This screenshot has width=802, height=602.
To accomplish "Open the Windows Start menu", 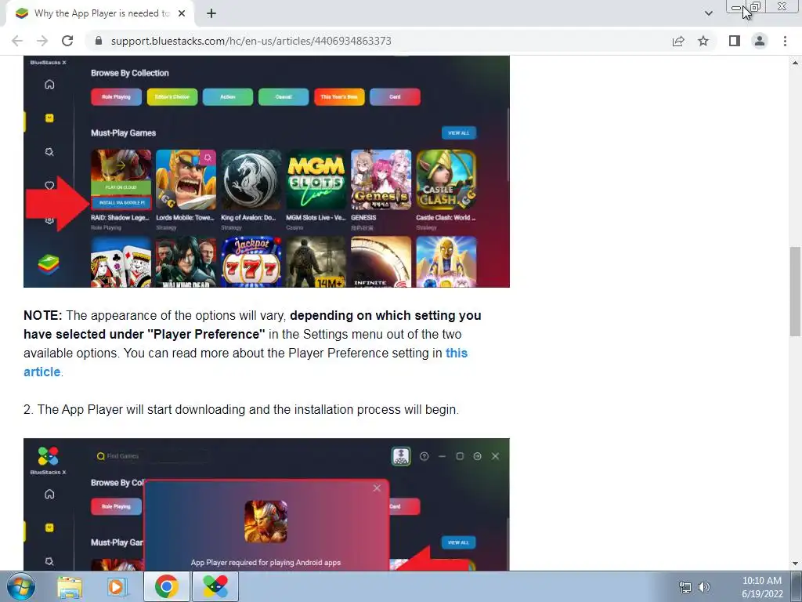I will point(20,586).
